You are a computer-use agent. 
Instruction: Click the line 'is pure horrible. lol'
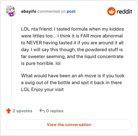click(41, 63)
